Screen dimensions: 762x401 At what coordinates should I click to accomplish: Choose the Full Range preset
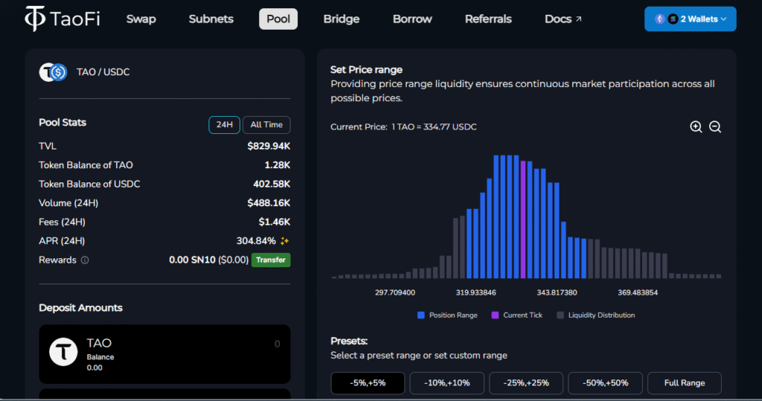(x=684, y=383)
